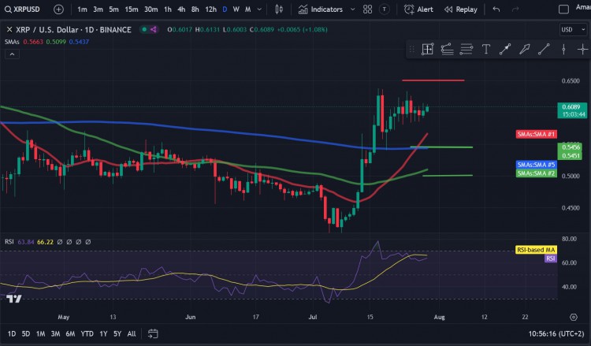Viewport: 591px width, 346px height.
Task: Select the trend line tool
Action: coord(544,49)
